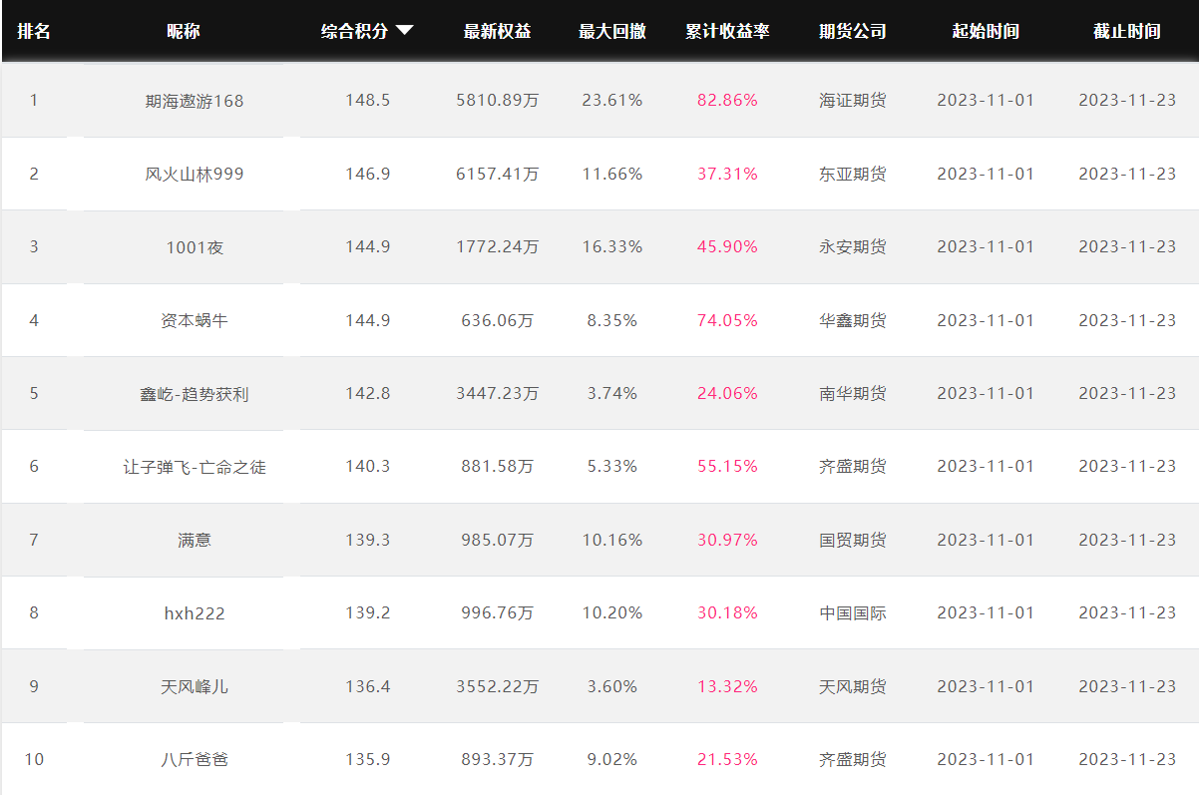The width and height of the screenshot is (1199, 795).
Task: Sort by the 综合积分 column header
Action: 355,31
